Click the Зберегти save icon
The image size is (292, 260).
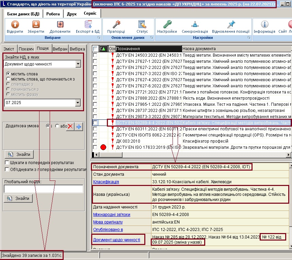pyautogui.click(x=36, y=25)
